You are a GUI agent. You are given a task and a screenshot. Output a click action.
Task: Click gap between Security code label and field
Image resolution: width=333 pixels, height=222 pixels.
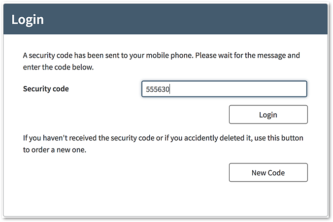(x=104, y=89)
